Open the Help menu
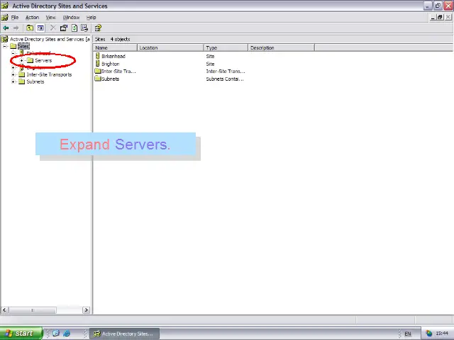 click(92, 17)
